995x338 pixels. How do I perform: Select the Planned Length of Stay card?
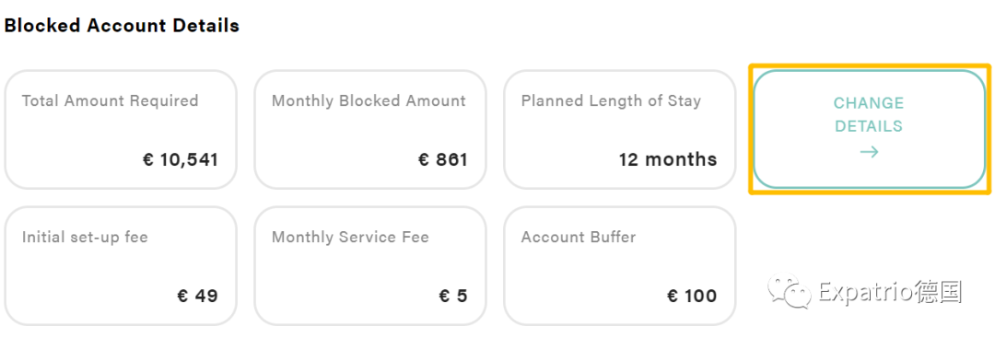[x=620, y=129]
